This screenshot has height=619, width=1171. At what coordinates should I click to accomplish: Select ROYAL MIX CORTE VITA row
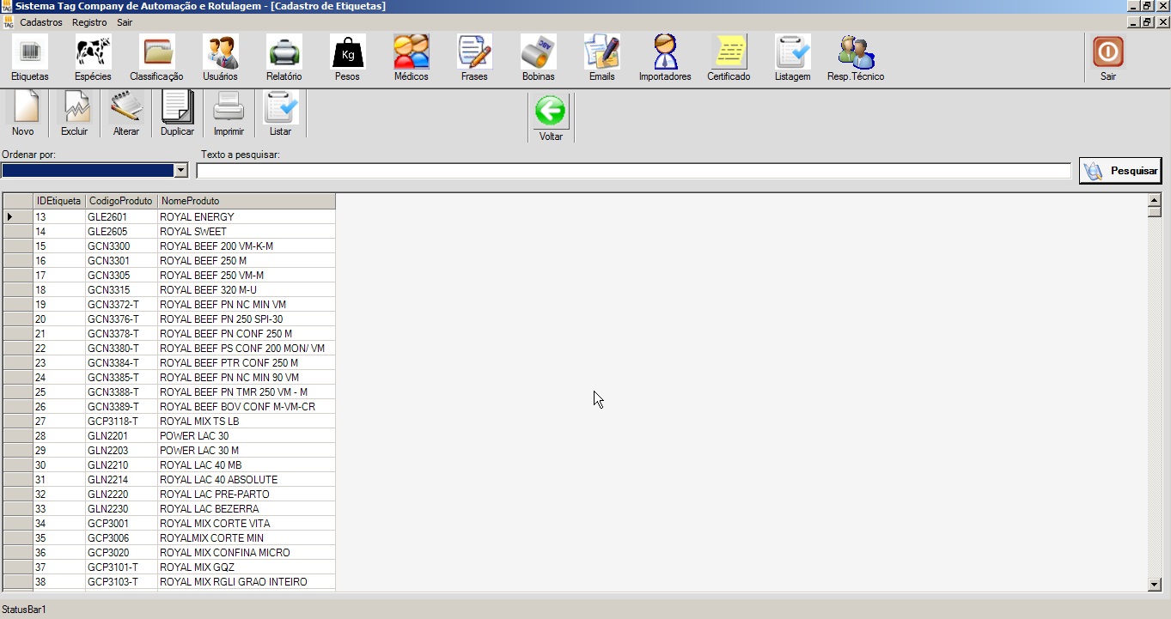169,524
